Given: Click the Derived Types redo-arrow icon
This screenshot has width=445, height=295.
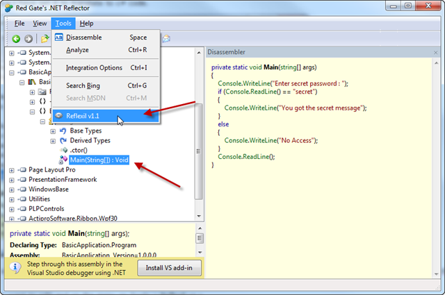Looking at the screenshot, I should click(63, 140).
